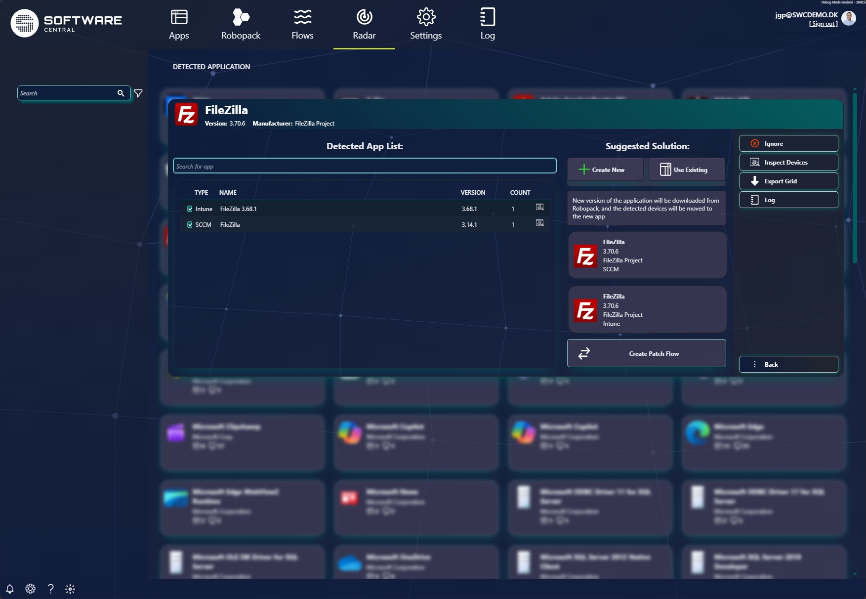Viewport: 866px width, 599px height.
Task: Click the Create New button
Action: [605, 170]
